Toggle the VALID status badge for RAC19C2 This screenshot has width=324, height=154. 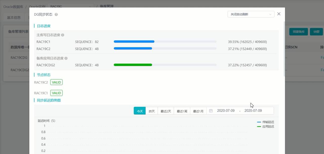pos(56,82)
